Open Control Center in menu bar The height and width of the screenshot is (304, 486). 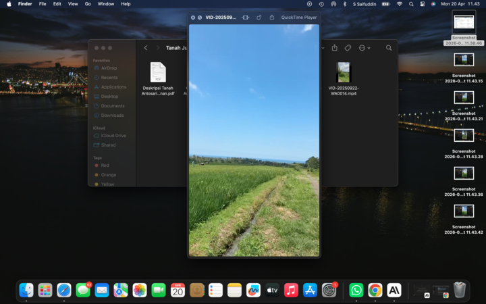[x=422, y=4]
